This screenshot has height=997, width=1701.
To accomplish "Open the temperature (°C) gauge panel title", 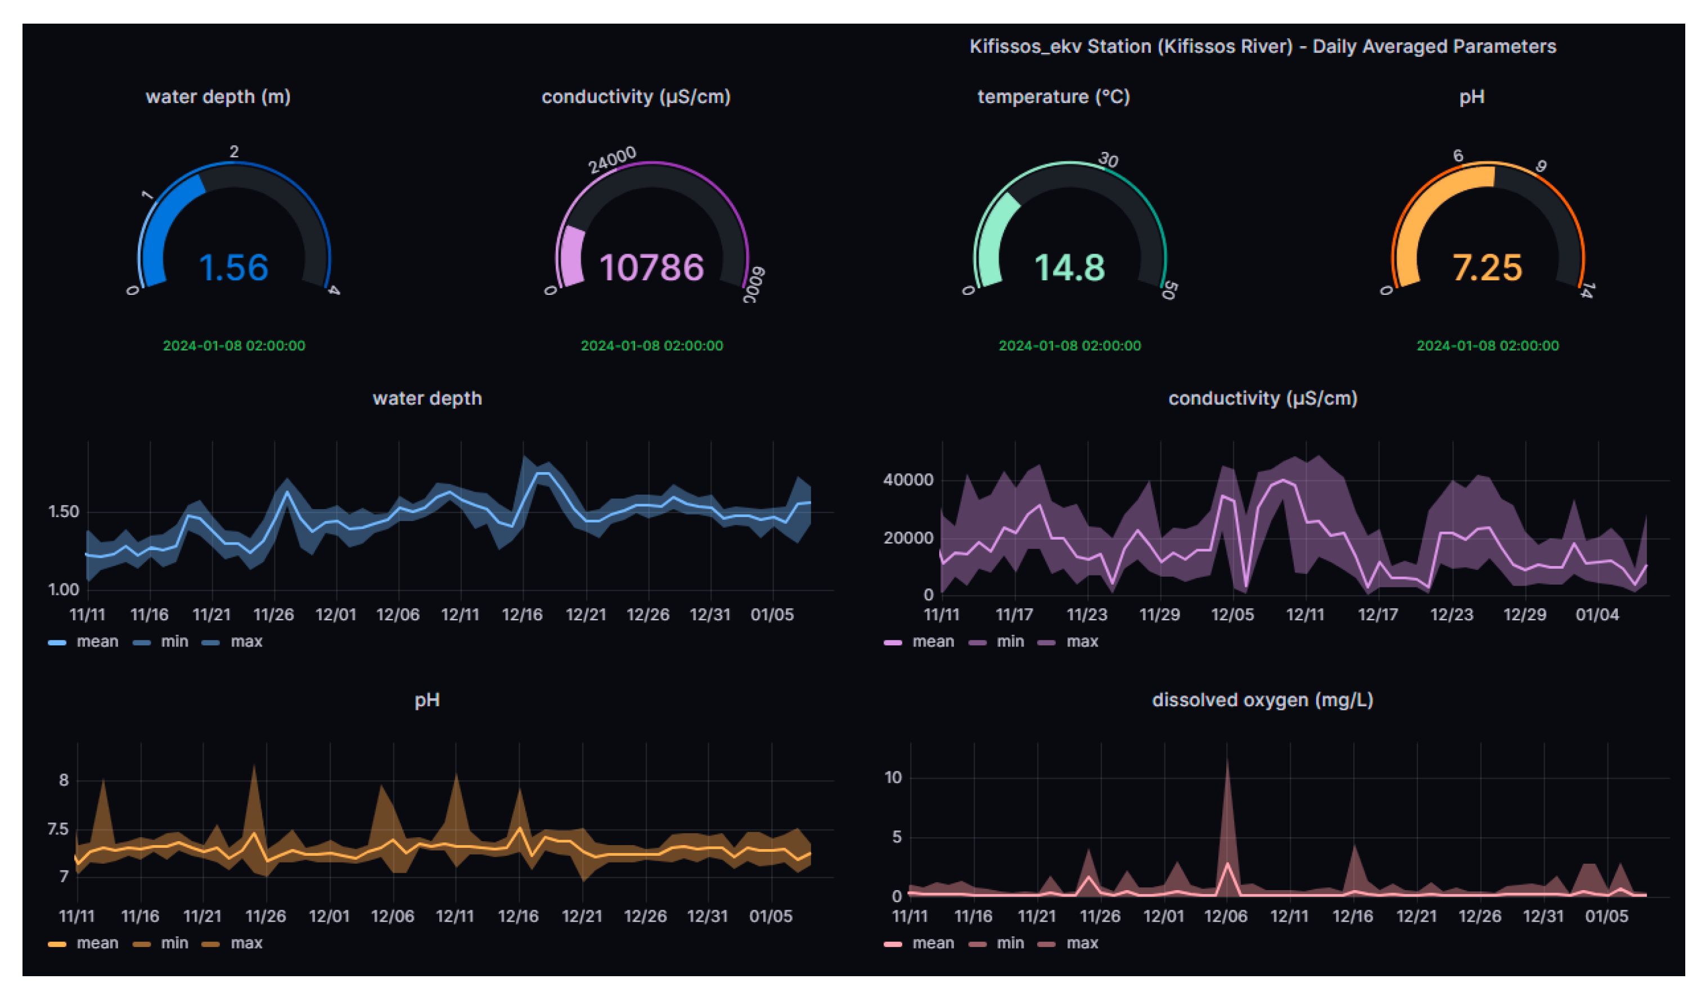I will click(1053, 97).
